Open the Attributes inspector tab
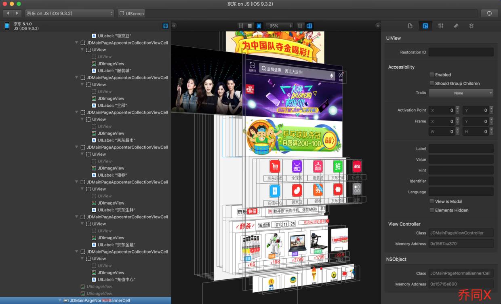Viewport: 501px width, 304px height. 441,26
